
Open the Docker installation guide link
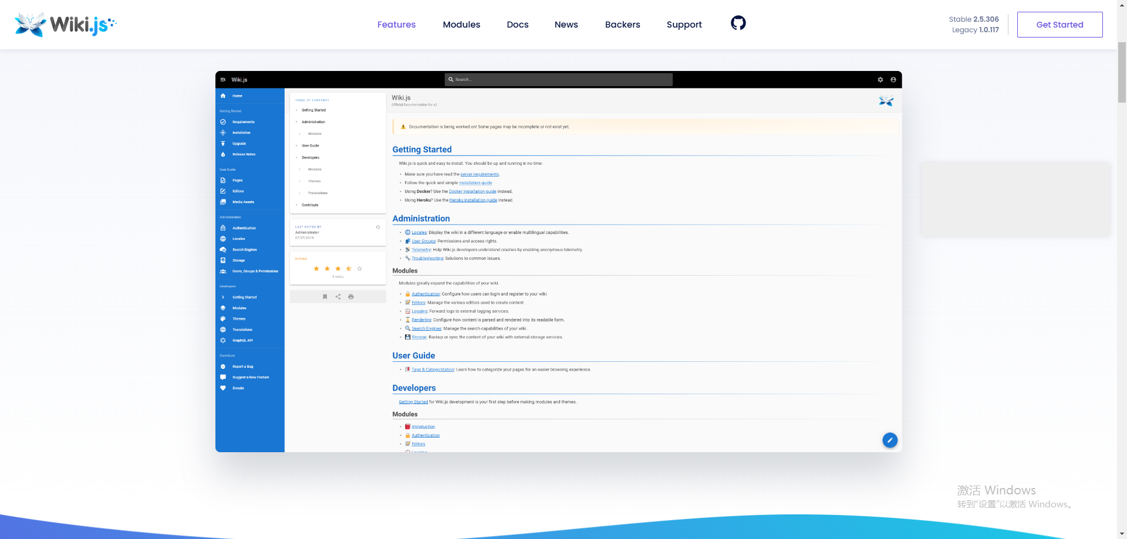click(x=473, y=192)
